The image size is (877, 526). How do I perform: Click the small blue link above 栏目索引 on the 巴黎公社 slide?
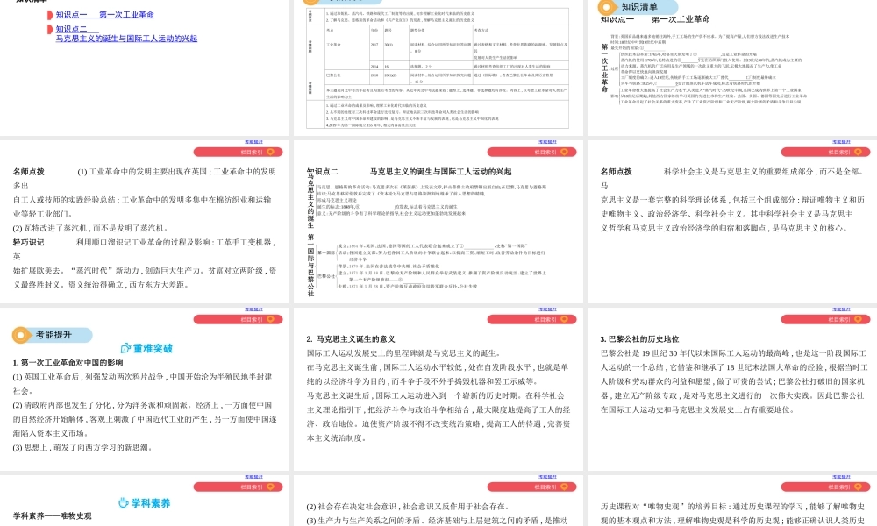click(841, 309)
